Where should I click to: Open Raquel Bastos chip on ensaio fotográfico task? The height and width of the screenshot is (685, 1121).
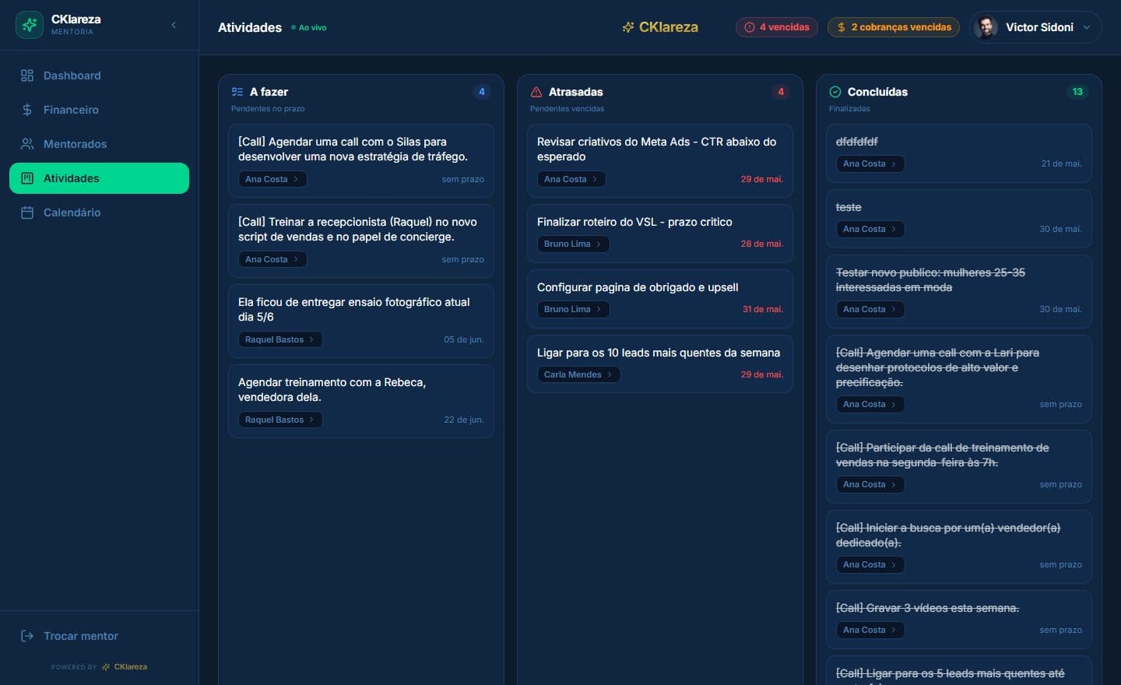(279, 339)
